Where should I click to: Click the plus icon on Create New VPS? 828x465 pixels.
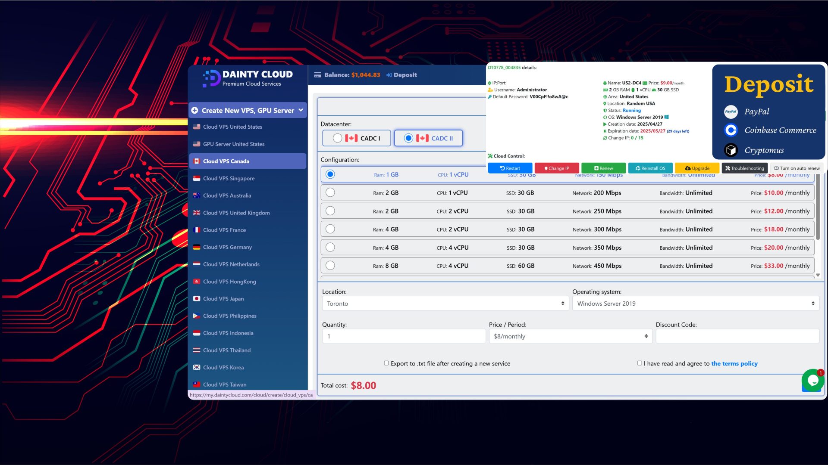point(194,111)
